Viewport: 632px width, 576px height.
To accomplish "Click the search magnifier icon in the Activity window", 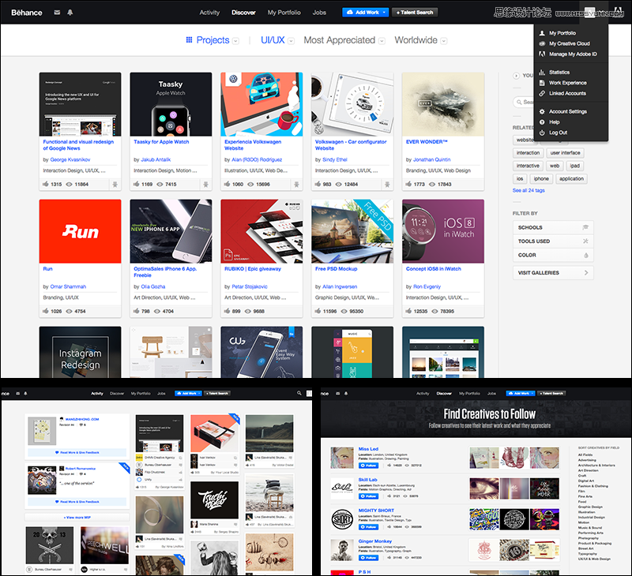I will (x=299, y=393).
